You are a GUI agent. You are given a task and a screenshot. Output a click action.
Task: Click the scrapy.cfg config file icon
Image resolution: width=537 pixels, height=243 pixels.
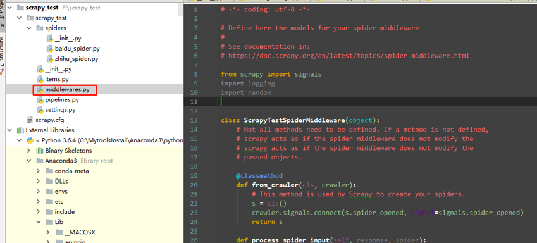tap(30, 120)
